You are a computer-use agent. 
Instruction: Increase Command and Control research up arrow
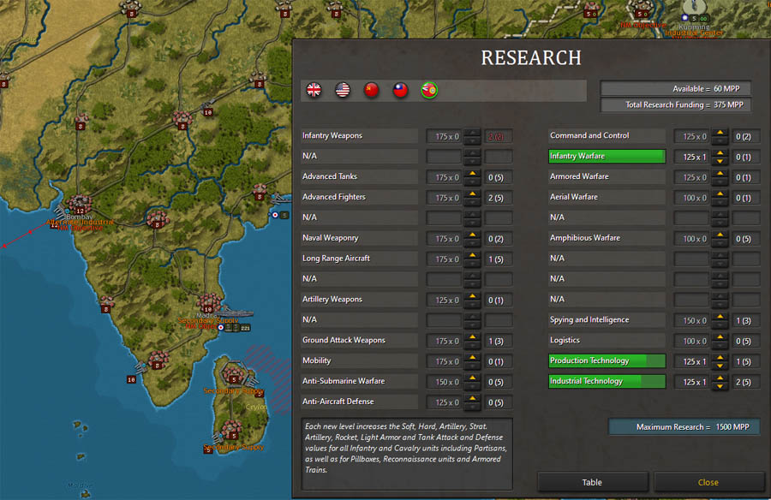[x=720, y=133]
